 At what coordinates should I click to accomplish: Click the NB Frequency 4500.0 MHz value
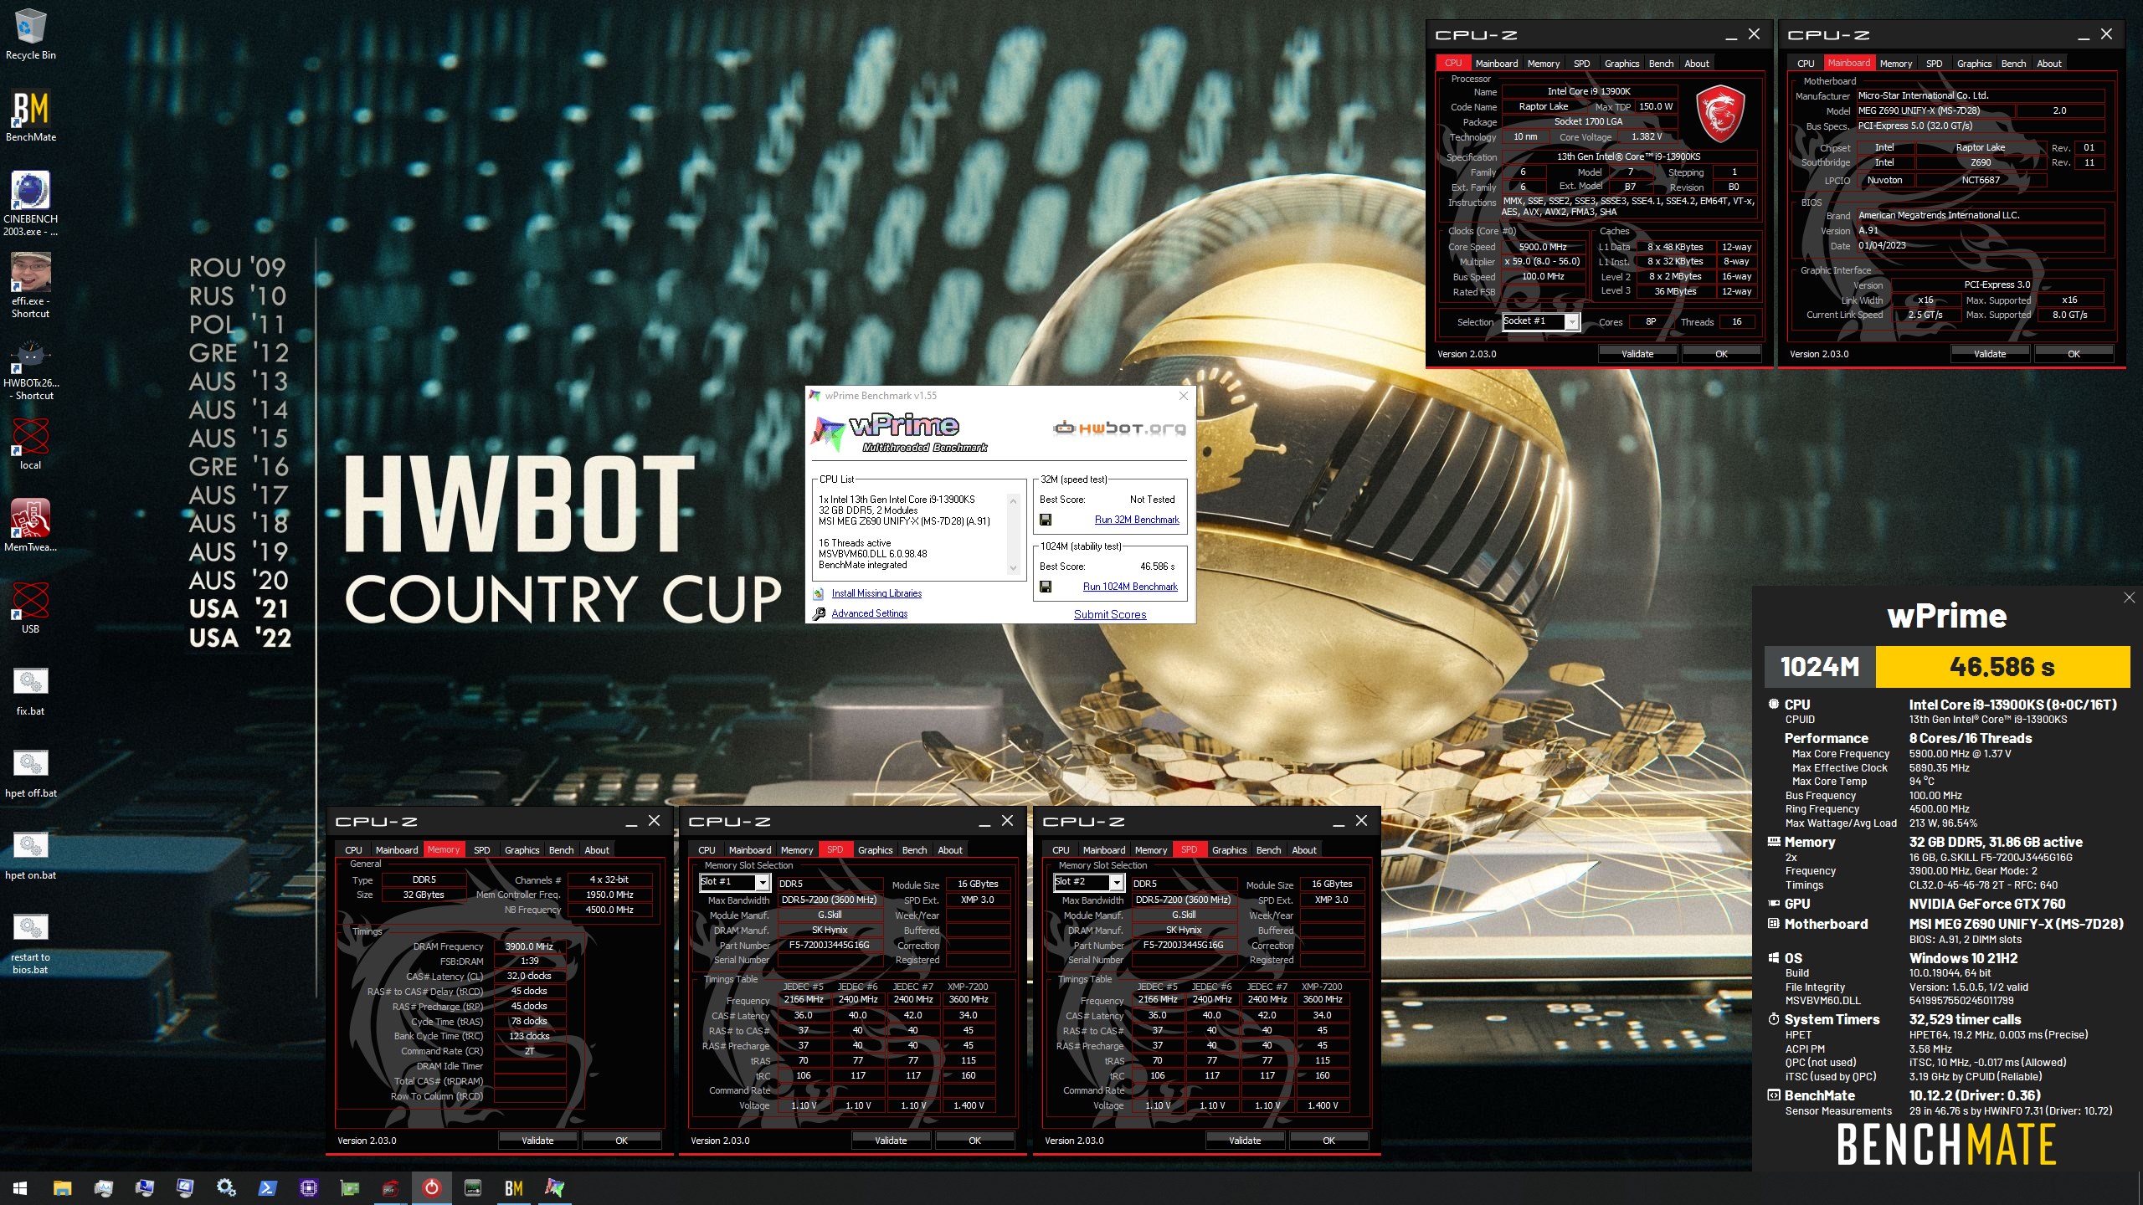tap(609, 910)
